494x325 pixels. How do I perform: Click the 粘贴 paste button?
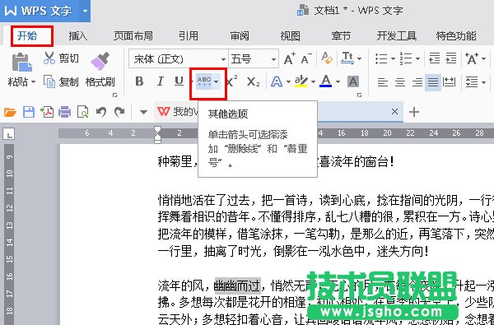(21, 70)
